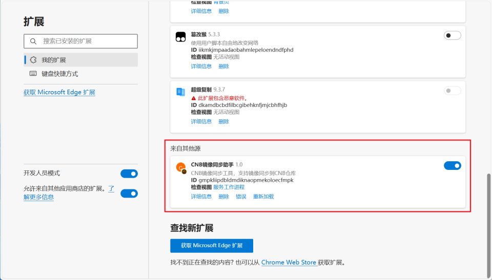Open the 服务工作进程 inspect view link
This screenshot has width=492, height=280.
[229, 187]
